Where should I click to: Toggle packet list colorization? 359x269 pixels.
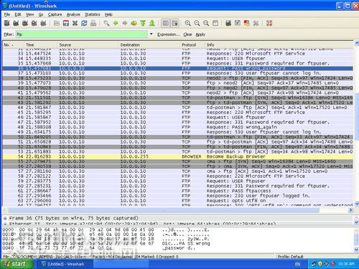[x=165, y=23]
